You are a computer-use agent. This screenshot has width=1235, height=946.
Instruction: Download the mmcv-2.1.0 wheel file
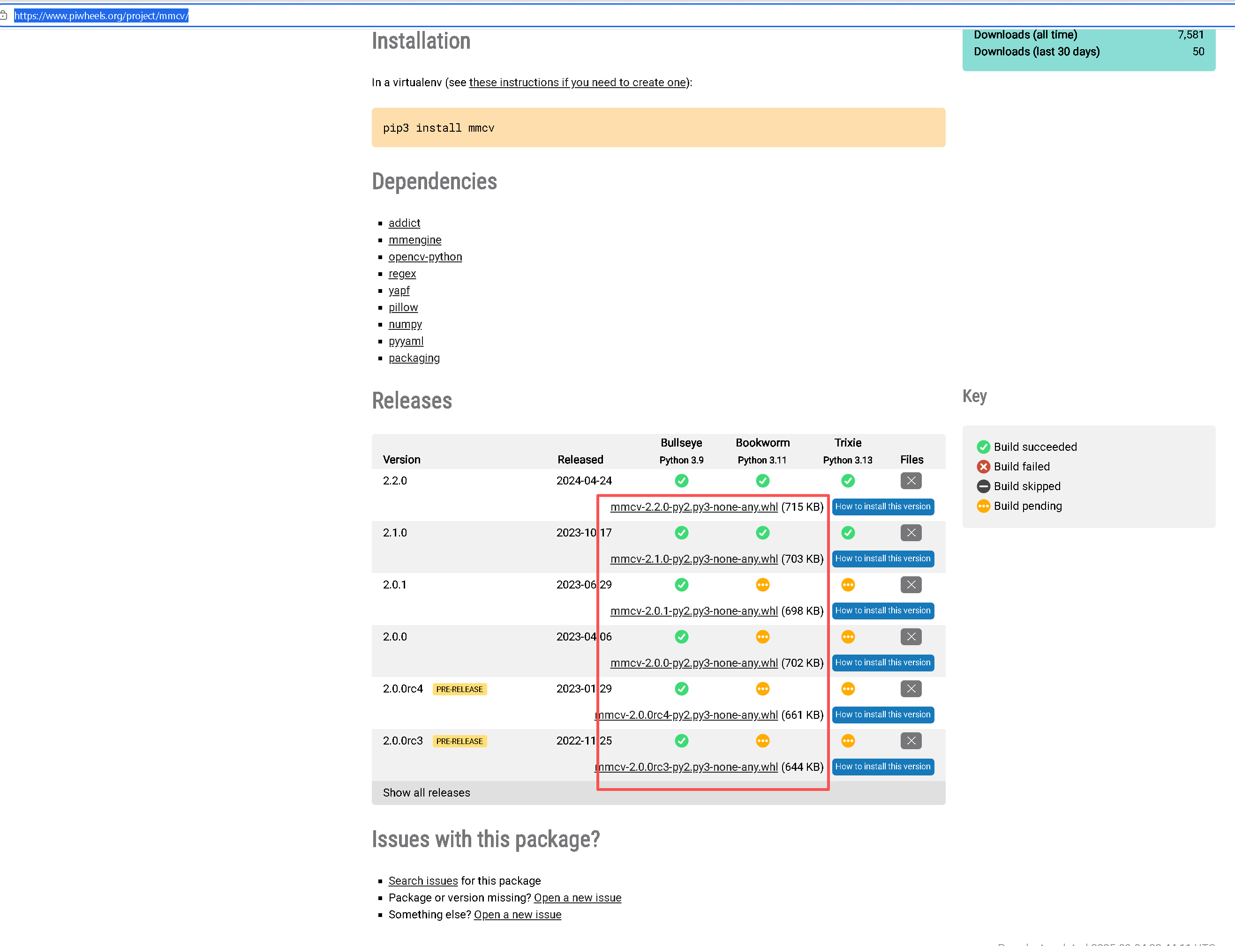click(x=693, y=559)
